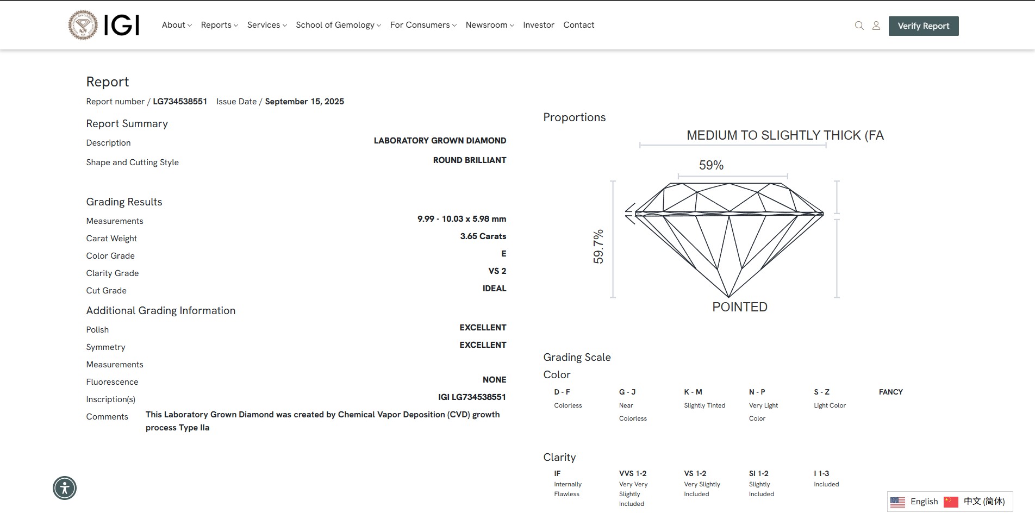This screenshot has width=1035, height=513.
Task: Expand the Reports dropdown menu
Action: tap(219, 25)
